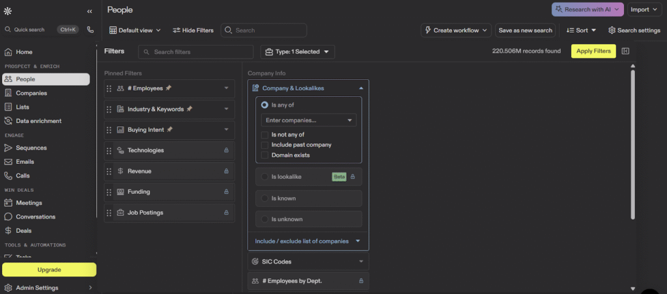667x294 pixels.
Task: Open Companies in the sidebar
Action: (31, 93)
